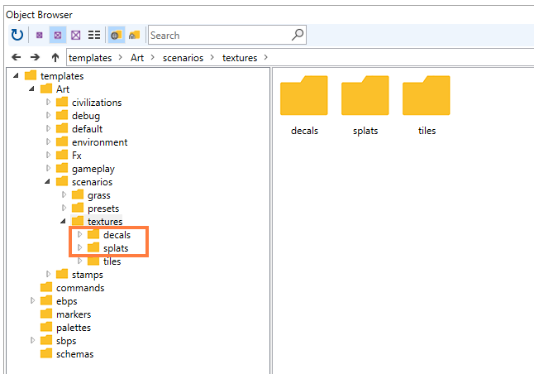Select the civilizations folder in tree

pyautogui.click(x=89, y=103)
